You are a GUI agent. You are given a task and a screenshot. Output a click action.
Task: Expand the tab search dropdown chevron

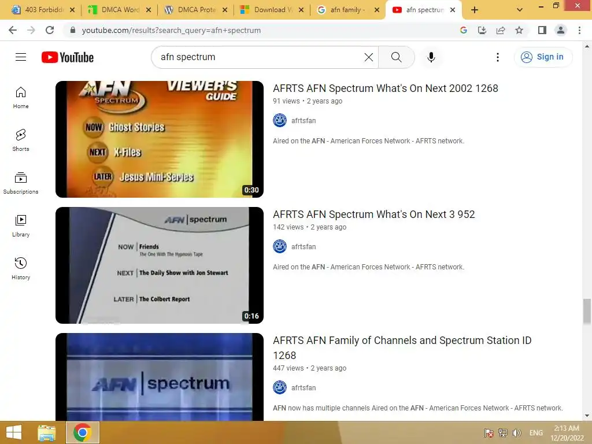click(x=520, y=10)
